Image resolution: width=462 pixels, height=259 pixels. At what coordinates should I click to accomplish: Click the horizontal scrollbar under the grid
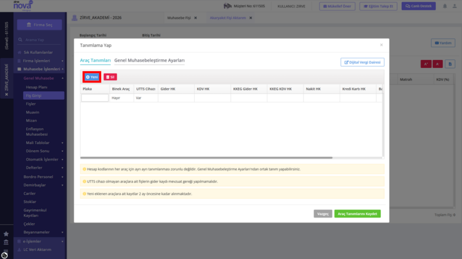206,158
